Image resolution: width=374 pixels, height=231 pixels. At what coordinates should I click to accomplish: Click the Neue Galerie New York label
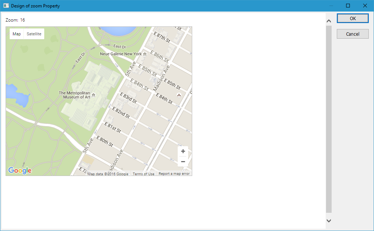[x=121, y=54]
